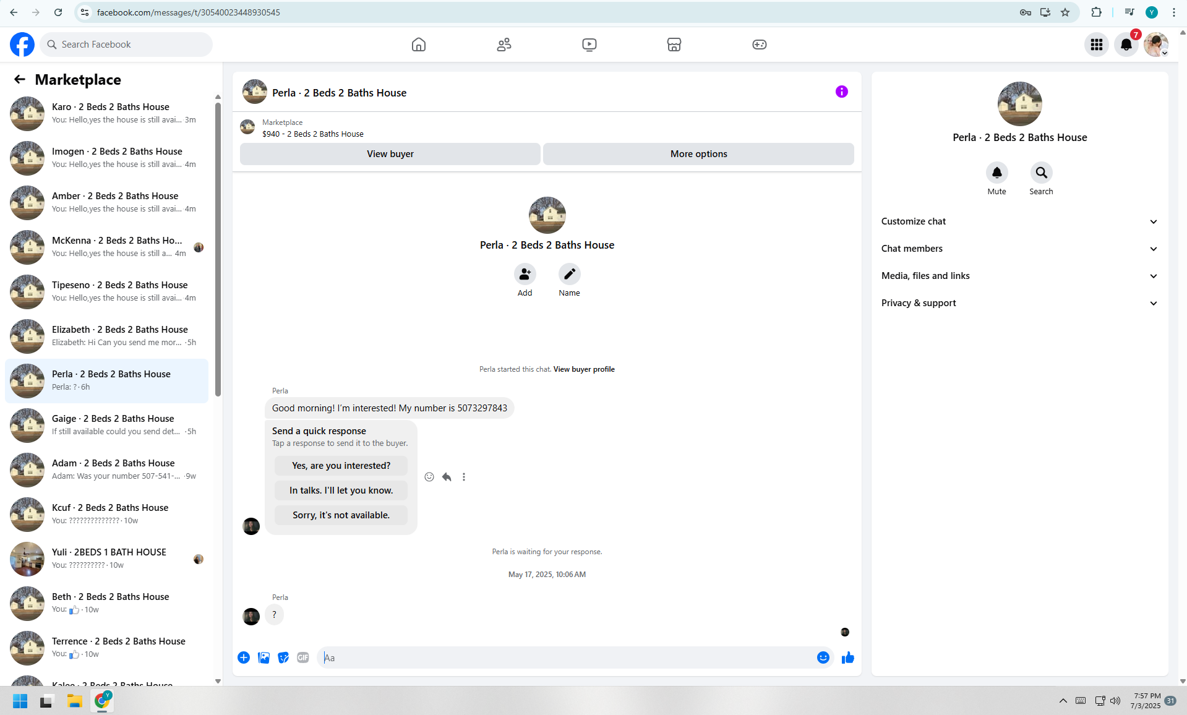Send quick response Sorry, it's not available.
Viewport: 1187px width, 715px height.
[341, 515]
